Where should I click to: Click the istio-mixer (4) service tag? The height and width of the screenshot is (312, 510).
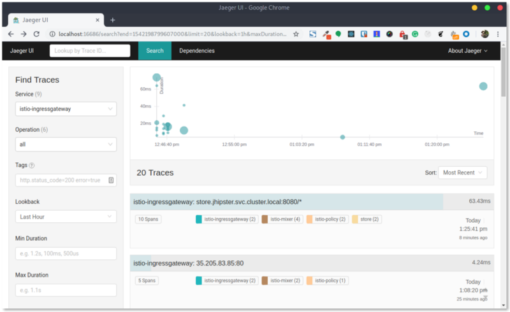pos(282,220)
